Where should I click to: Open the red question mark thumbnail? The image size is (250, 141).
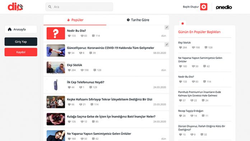click(x=56, y=33)
